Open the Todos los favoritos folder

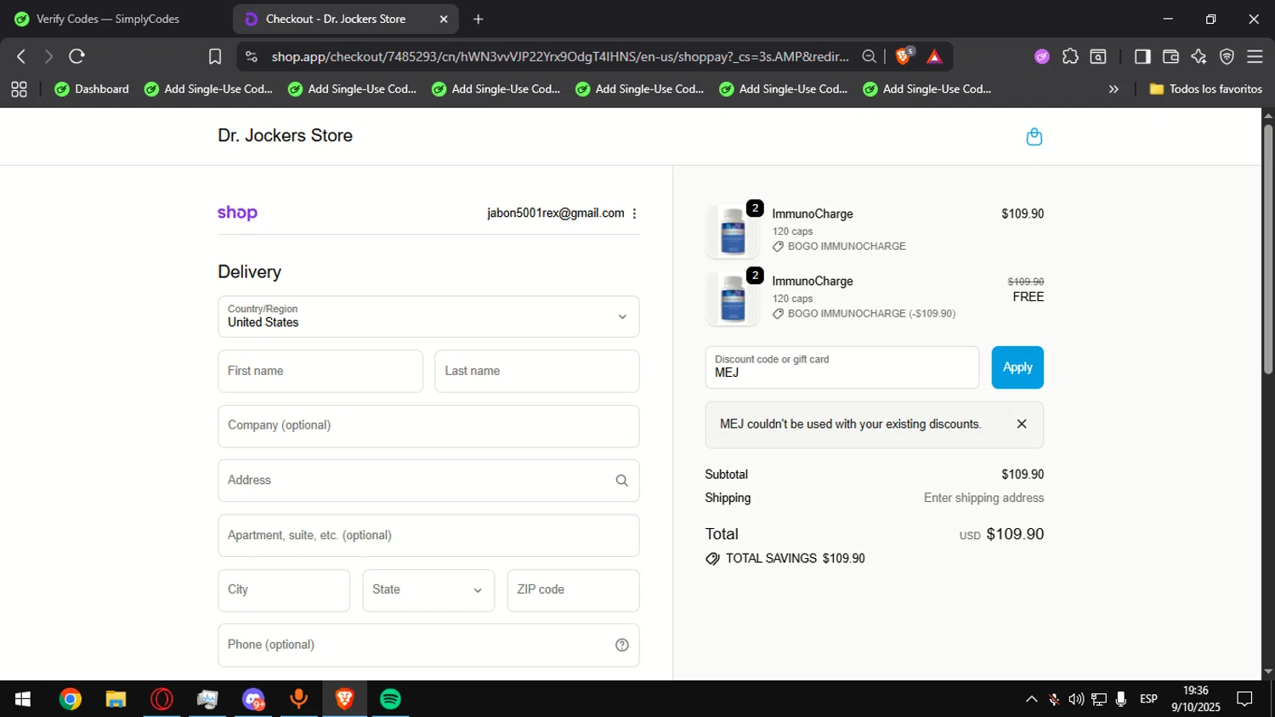tap(1205, 89)
